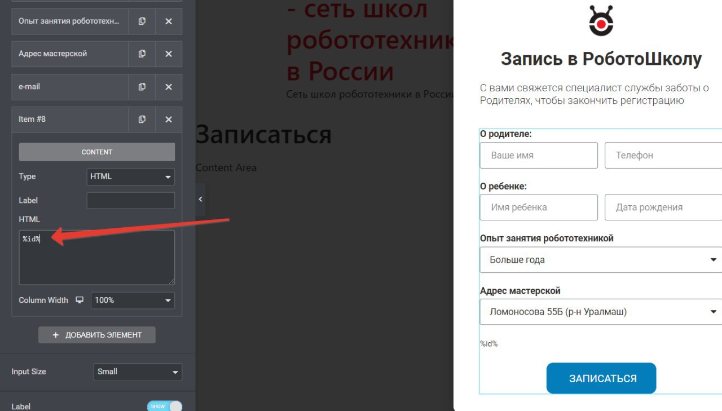
Task: Collapse the editor side panel with the arrow
Action: tap(200, 199)
